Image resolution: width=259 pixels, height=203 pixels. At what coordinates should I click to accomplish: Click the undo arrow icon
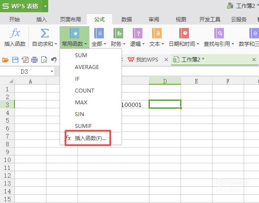coord(54,60)
